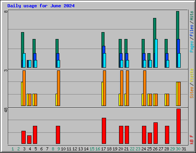Click the red KB bar for day 3

click(23, 137)
